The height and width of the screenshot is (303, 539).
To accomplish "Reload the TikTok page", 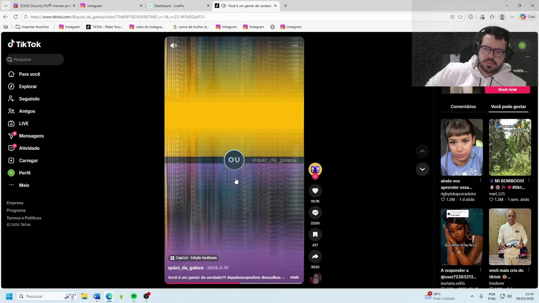I will pyautogui.click(x=16, y=17).
